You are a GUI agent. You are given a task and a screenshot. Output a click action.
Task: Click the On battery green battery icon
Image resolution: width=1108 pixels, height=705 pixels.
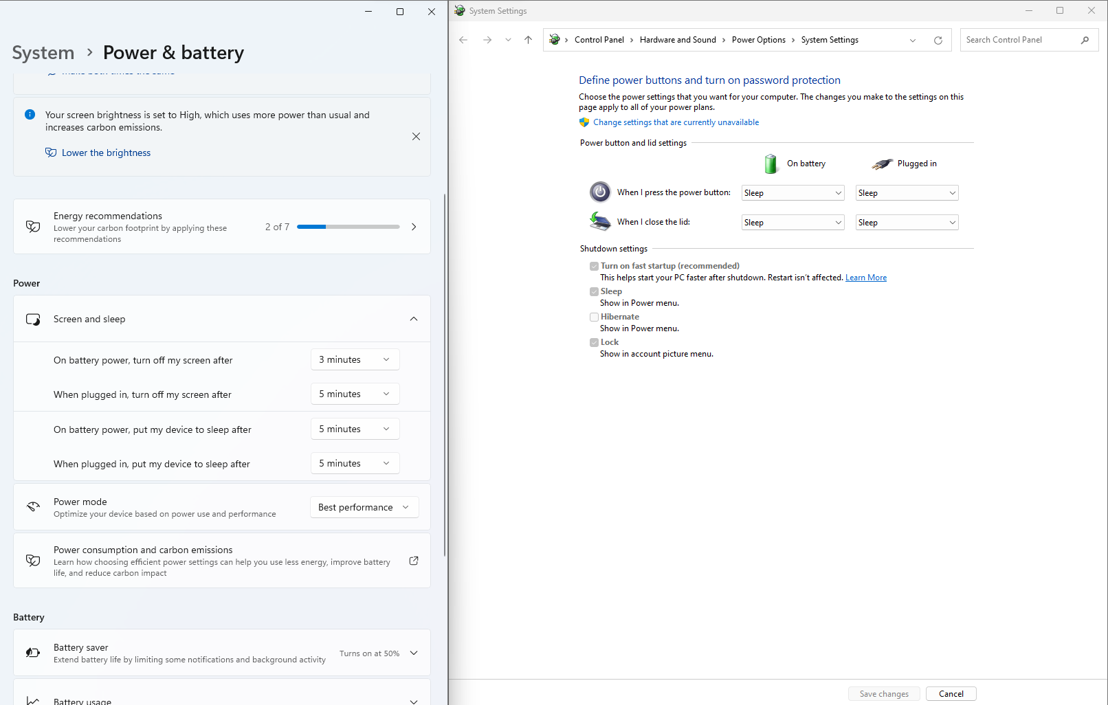(771, 164)
